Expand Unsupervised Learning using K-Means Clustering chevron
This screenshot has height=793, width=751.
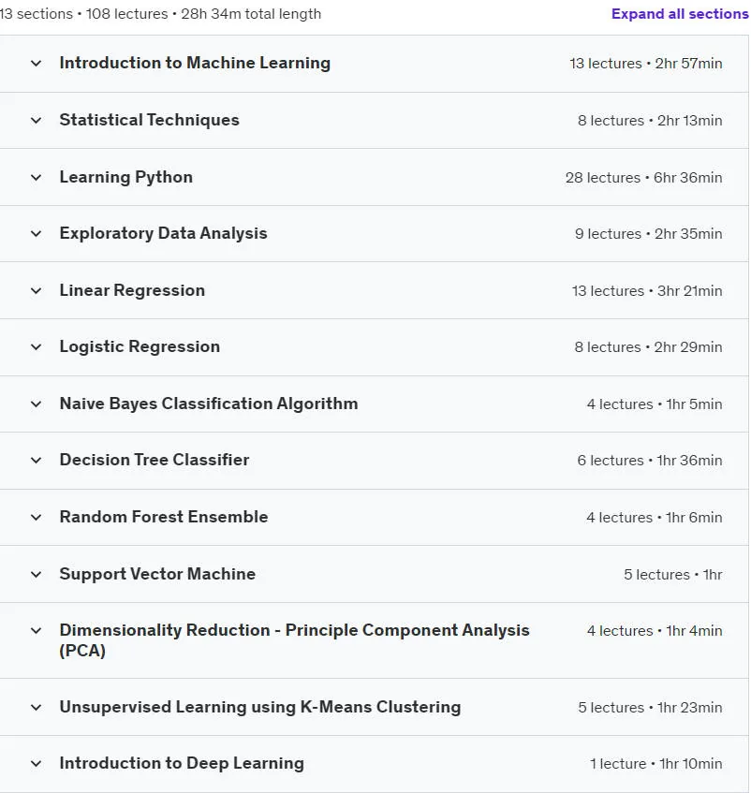(36, 708)
